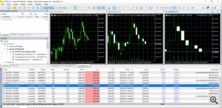The image size is (222, 108).
Task: Toggle the H1 timeframe button
Action: [175, 8]
